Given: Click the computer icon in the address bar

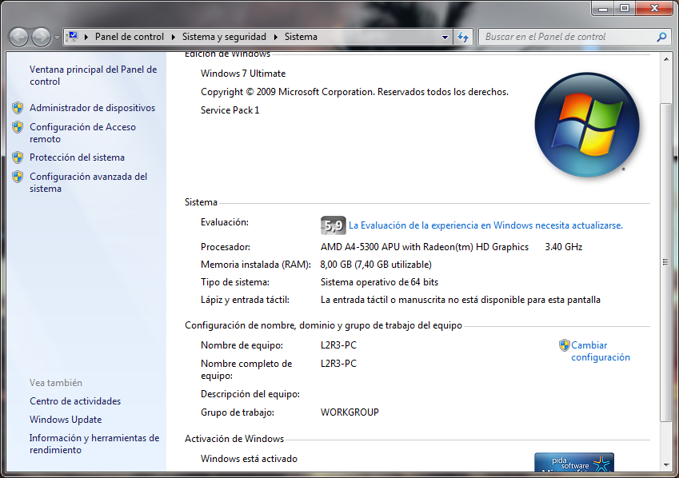Looking at the screenshot, I should pos(73,37).
